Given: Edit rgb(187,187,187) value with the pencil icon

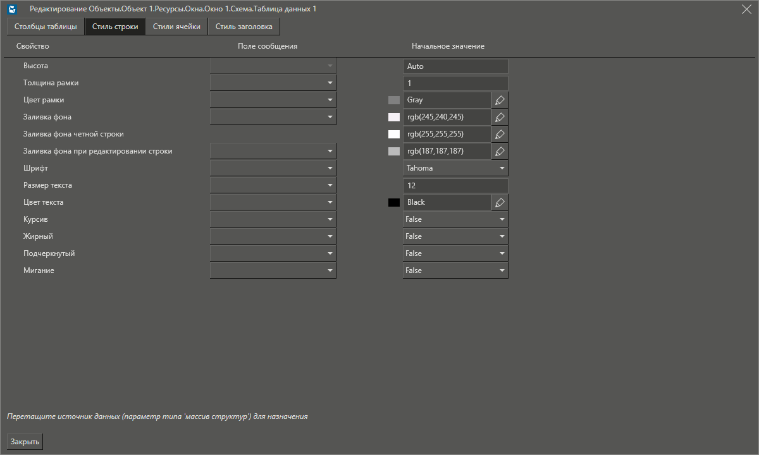Looking at the screenshot, I should [500, 150].
